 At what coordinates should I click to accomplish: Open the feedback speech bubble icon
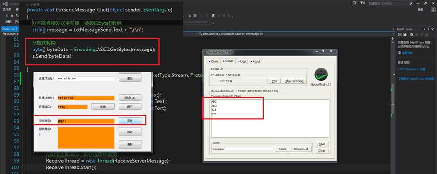pos(354,3)
